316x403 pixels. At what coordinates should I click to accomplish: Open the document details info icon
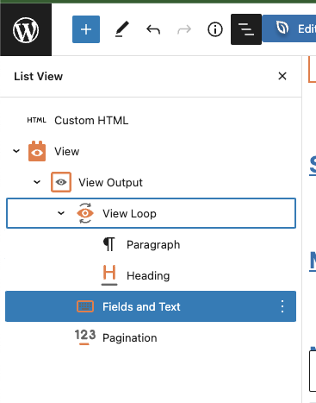pos(215,29)
